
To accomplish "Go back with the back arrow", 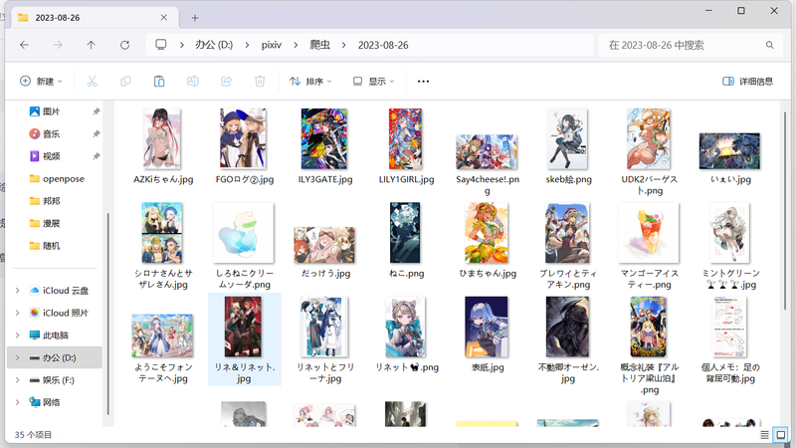I will (24, 45).
